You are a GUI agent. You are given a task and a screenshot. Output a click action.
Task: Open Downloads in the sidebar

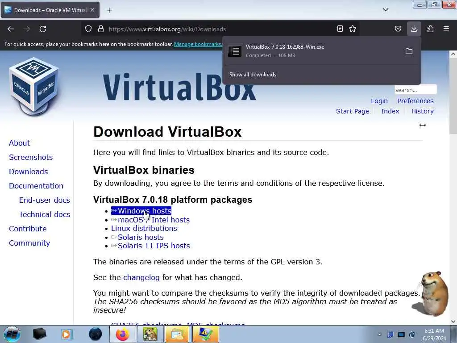(28, 171)
